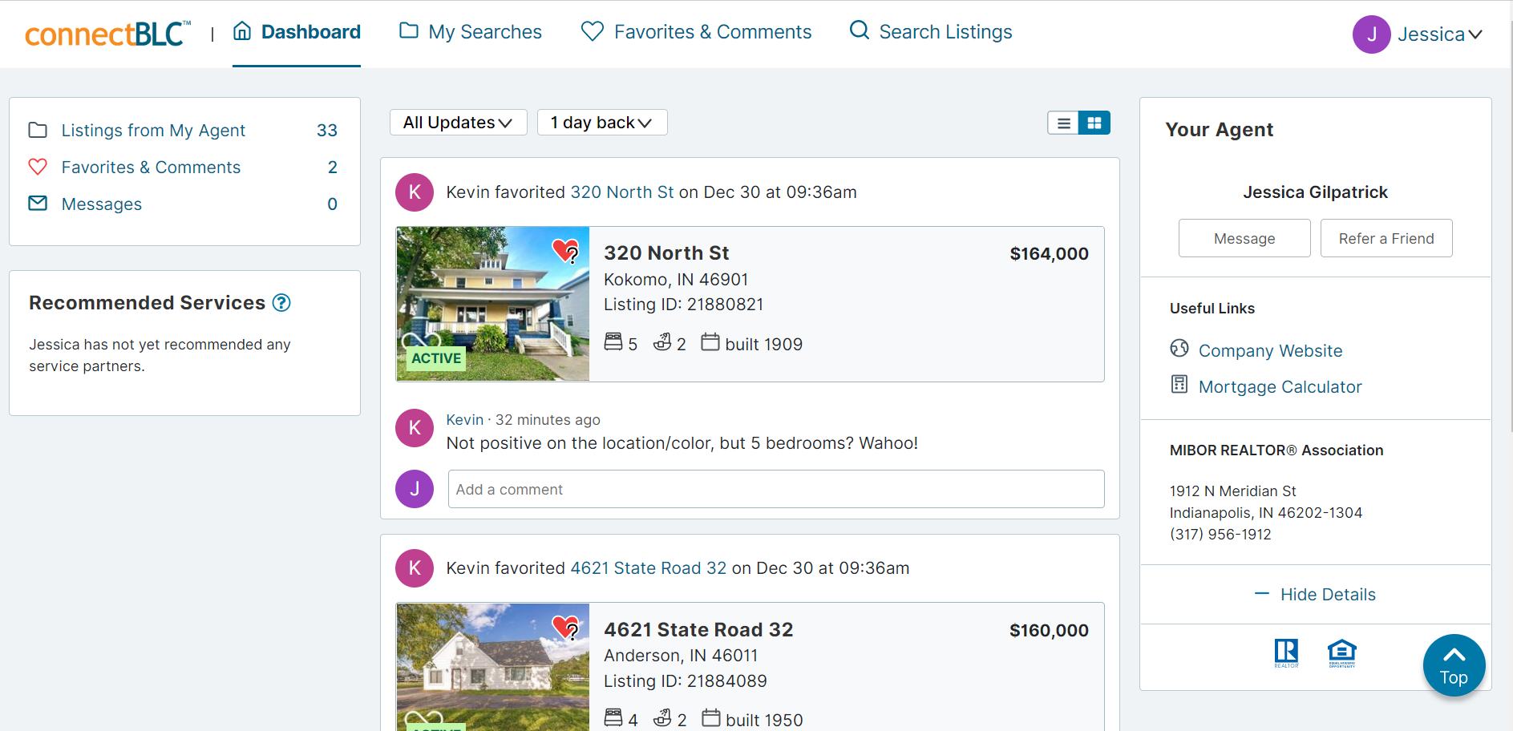Click the $160,000 price
The image size is (1513, 731).
pos(1049,631)
